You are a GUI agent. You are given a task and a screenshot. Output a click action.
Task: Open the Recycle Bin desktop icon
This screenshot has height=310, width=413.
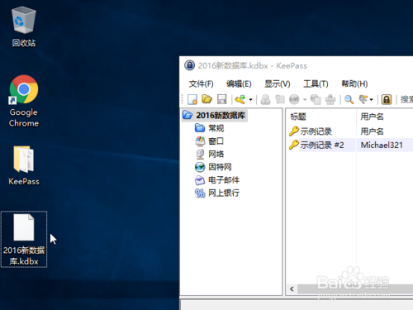tap(24, 27)
